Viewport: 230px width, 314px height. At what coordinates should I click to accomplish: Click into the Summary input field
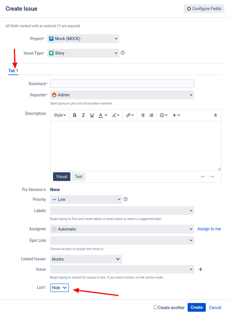coord(122,84)
